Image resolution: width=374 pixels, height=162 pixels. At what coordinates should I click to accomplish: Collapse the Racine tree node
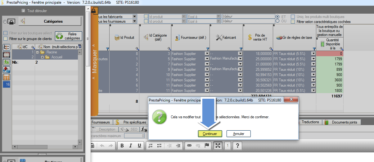click(x=37, y=52)
